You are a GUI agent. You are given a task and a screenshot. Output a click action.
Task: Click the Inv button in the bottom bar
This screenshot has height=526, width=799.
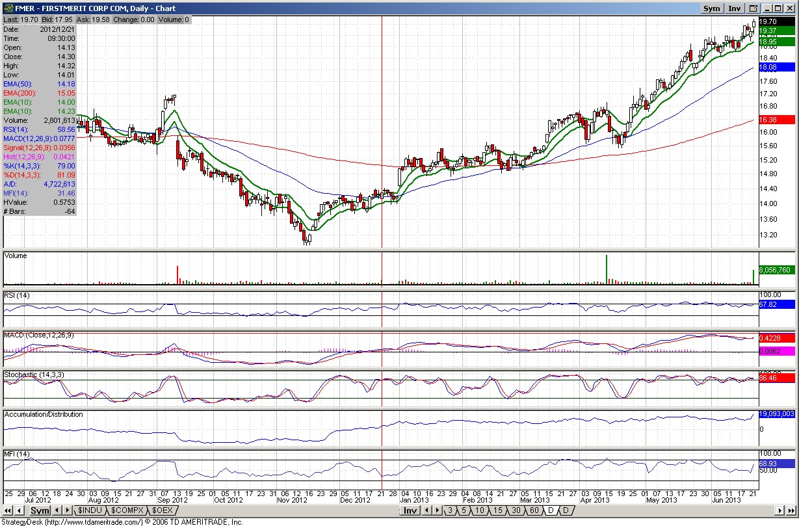410,511
